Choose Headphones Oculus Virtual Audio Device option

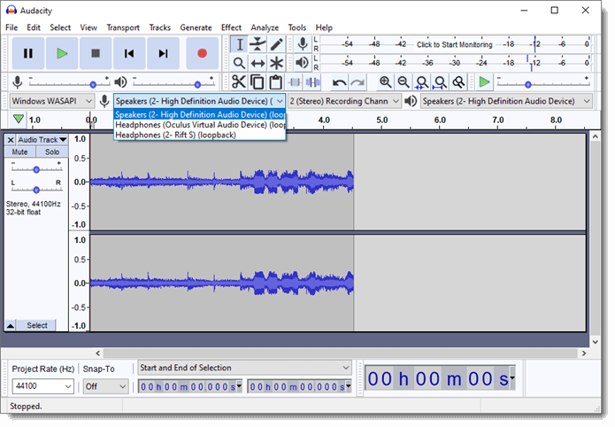[200, 125]
